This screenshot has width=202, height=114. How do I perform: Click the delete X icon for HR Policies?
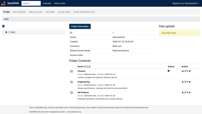tap(183, 92)
